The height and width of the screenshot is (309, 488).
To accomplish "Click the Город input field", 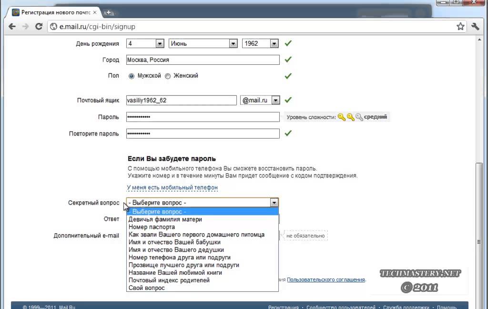I will 203,60.
